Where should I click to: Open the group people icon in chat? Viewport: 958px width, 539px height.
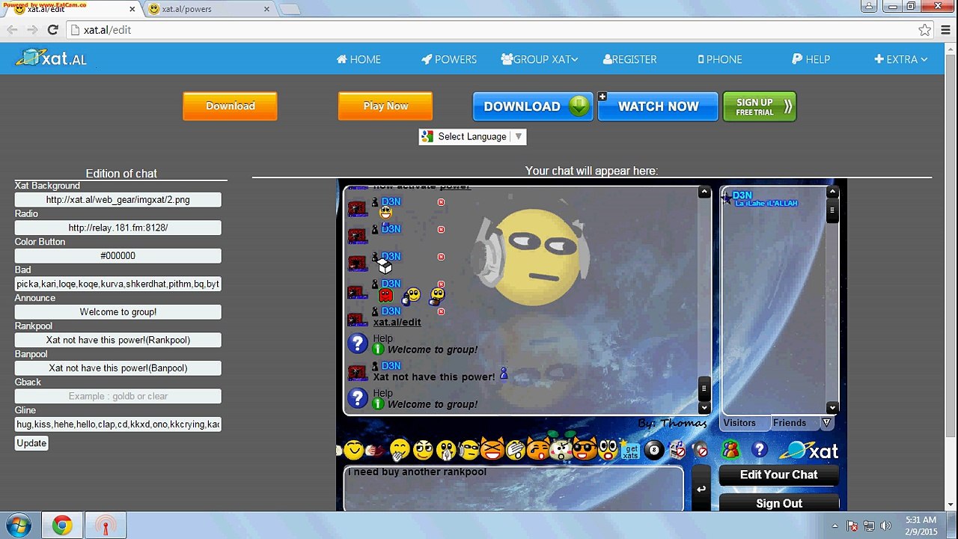point(730,450)
